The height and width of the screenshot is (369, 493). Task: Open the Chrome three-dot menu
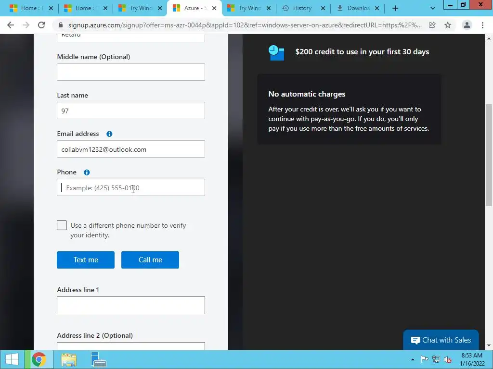pyautogui.click(x=482, y=25)
